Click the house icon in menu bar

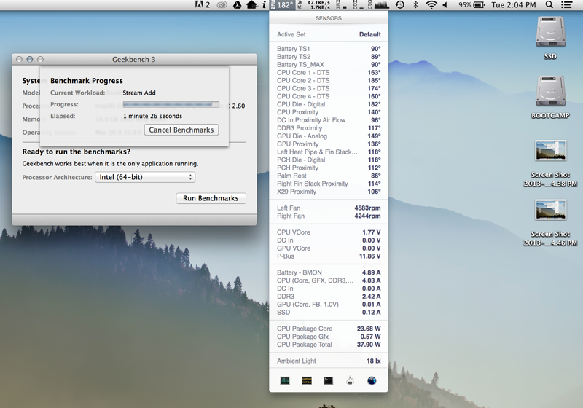click(x=251, y=5)
